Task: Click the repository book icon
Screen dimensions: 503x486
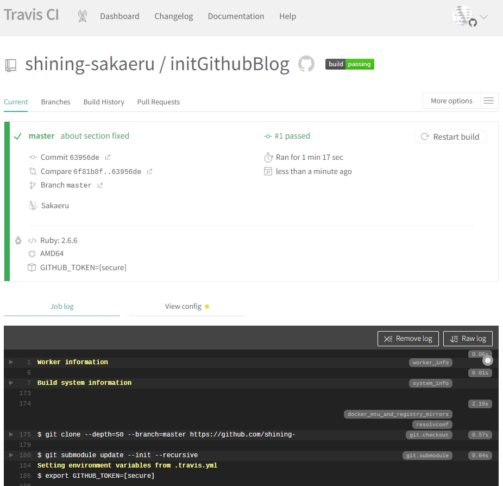Action: tap(10, 65)
